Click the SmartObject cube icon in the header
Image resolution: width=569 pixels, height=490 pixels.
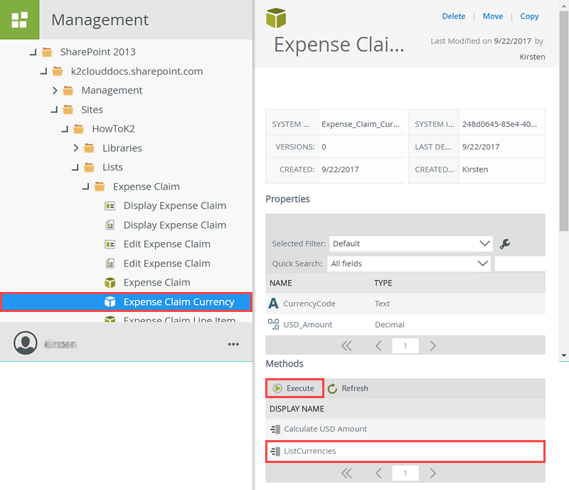276,18
